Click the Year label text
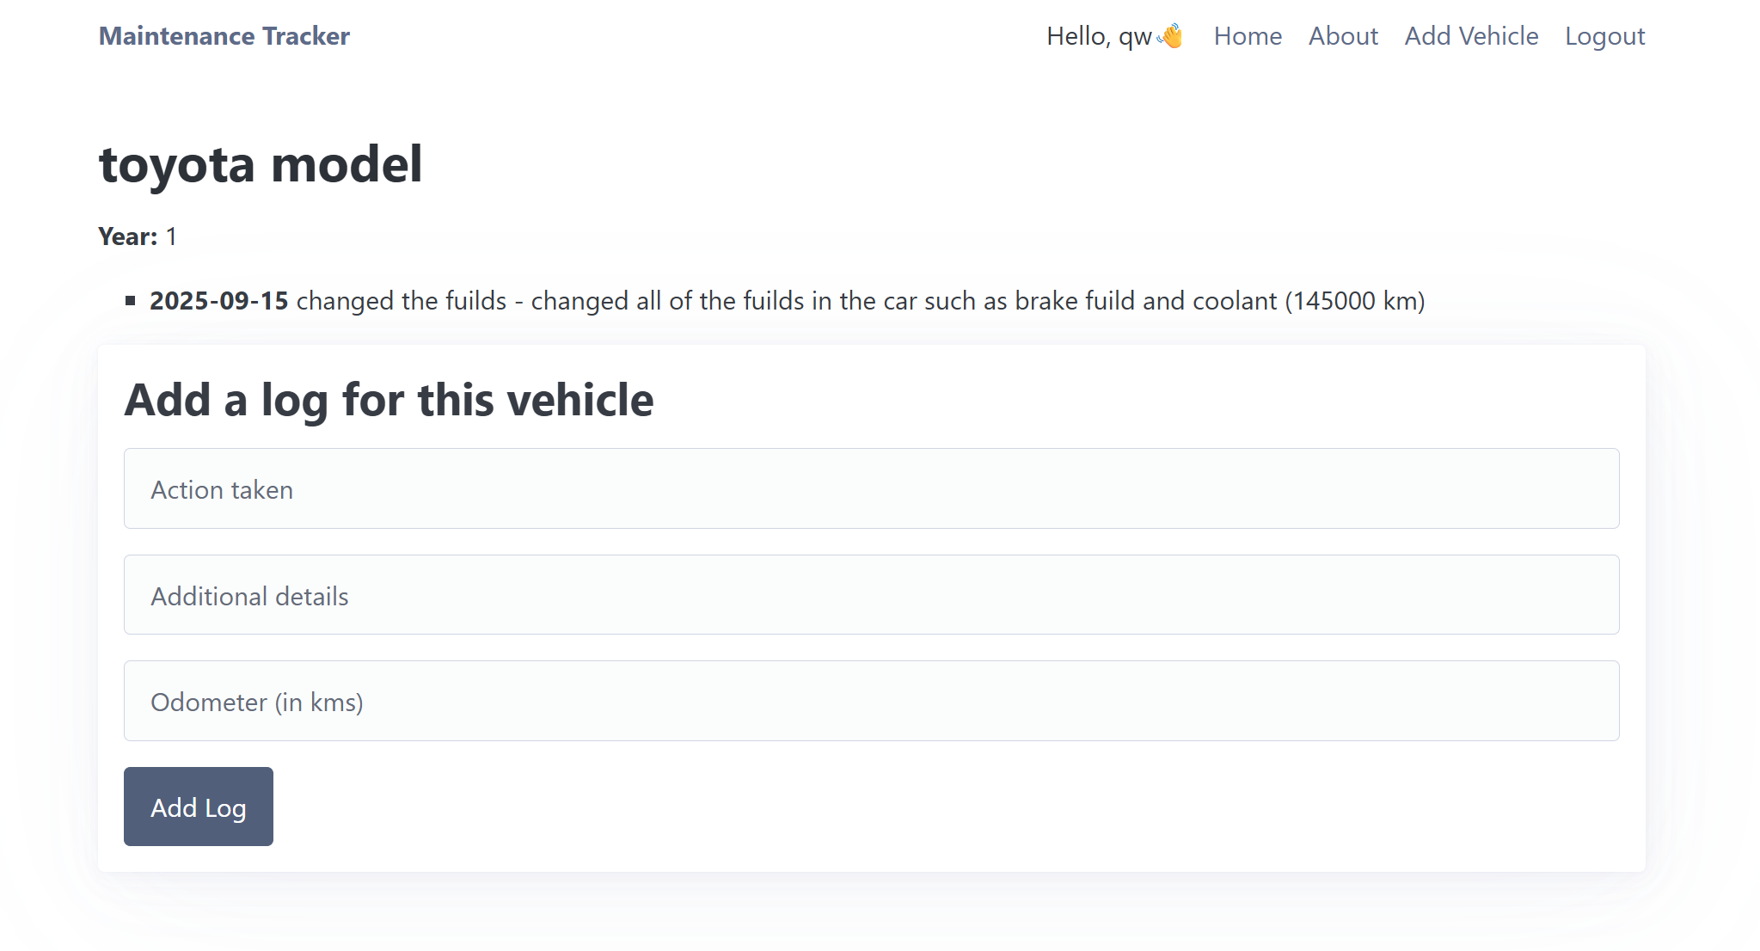 point(128,236)
